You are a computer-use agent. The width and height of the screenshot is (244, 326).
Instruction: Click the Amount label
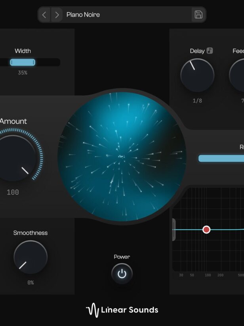(x=13, y=121)
